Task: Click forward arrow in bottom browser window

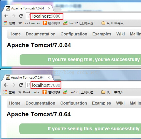Action: pyautogui.click(x=13, y=85)
